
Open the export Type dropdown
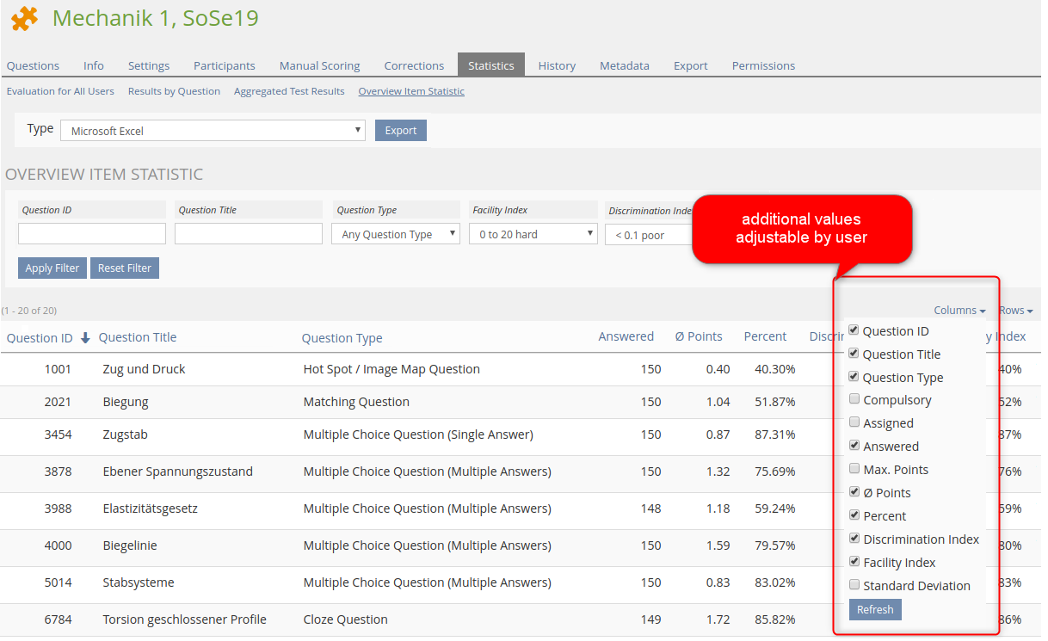click(x=213, y=131)
